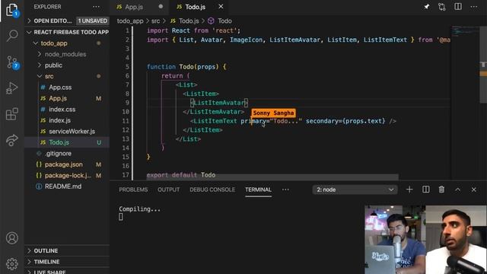The width and height of the screenshot is (487, 274).
Task: Close the terminal panel
Action: [x=473, y=190]
